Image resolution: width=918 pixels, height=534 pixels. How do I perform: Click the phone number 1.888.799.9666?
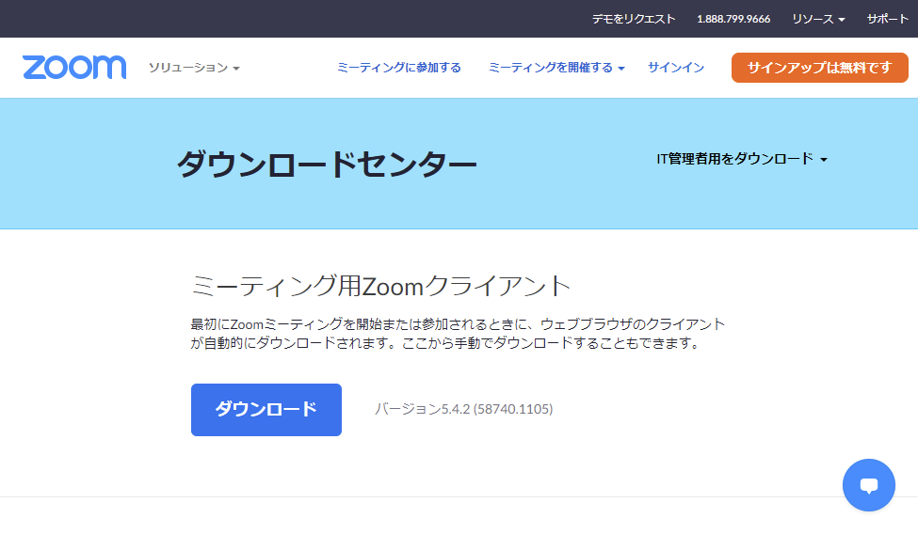733,20
